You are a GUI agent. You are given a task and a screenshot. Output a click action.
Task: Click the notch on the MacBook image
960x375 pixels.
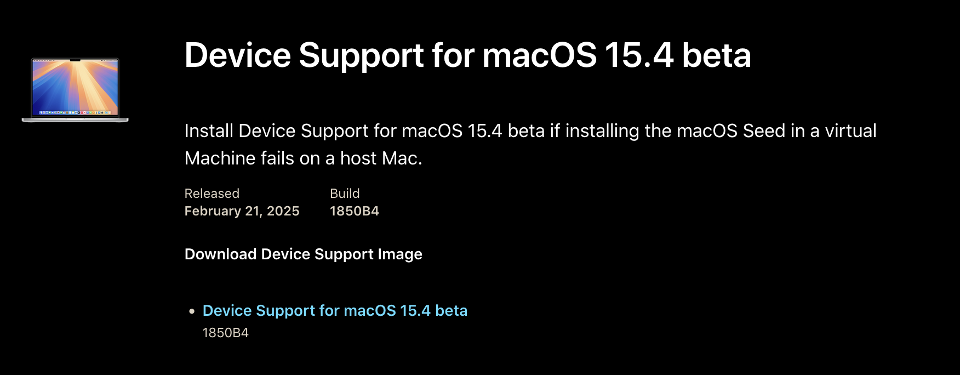75,60
